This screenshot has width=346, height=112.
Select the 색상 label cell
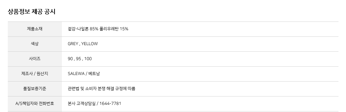(35, 44)
